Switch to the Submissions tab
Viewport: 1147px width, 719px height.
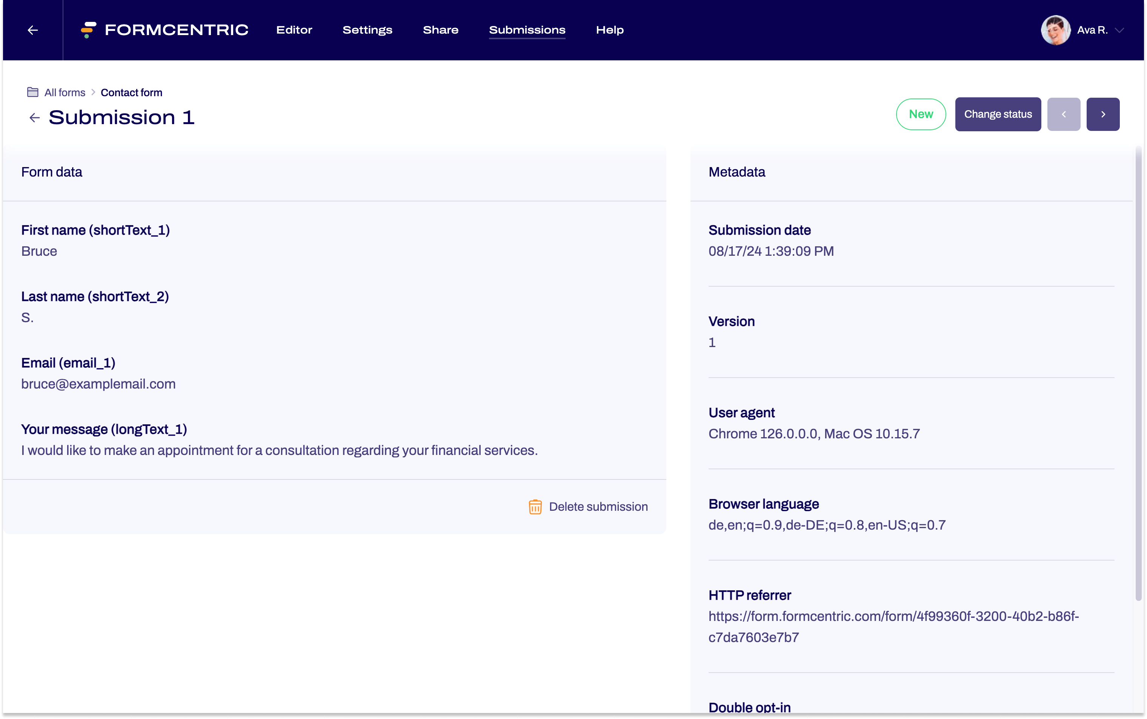coord(527,29)
